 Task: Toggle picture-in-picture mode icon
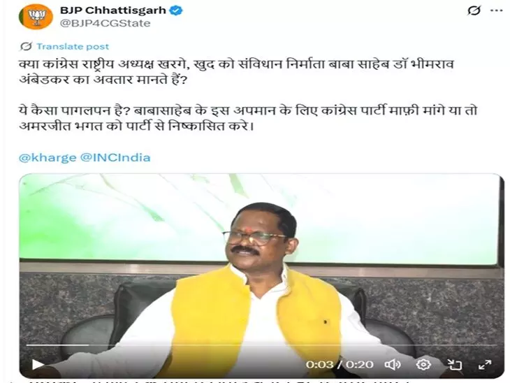coord(454,365)
